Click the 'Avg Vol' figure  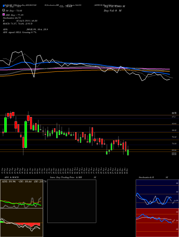coord(114,6)
